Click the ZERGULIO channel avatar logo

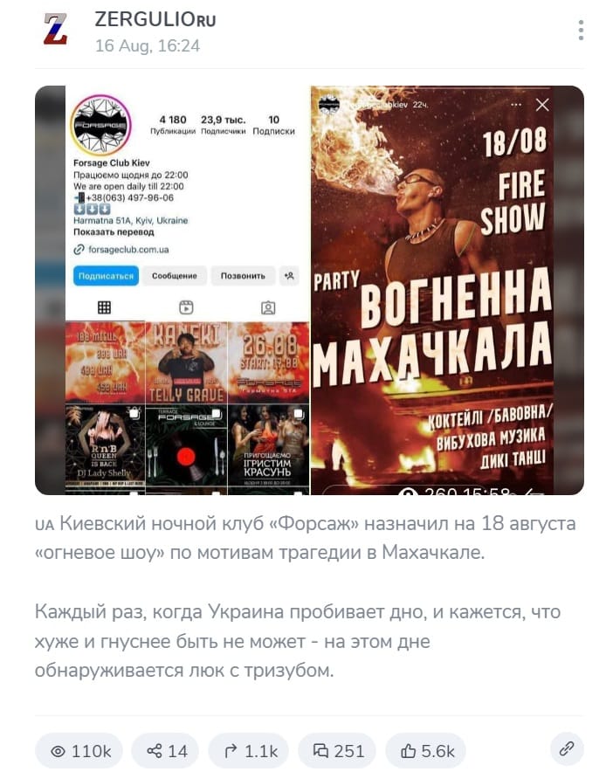coord(56,30)
